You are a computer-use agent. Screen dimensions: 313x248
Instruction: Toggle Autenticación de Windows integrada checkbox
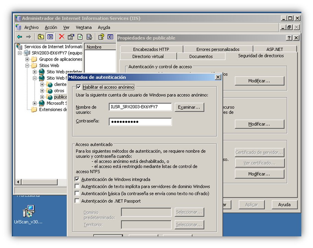(77, 179)
